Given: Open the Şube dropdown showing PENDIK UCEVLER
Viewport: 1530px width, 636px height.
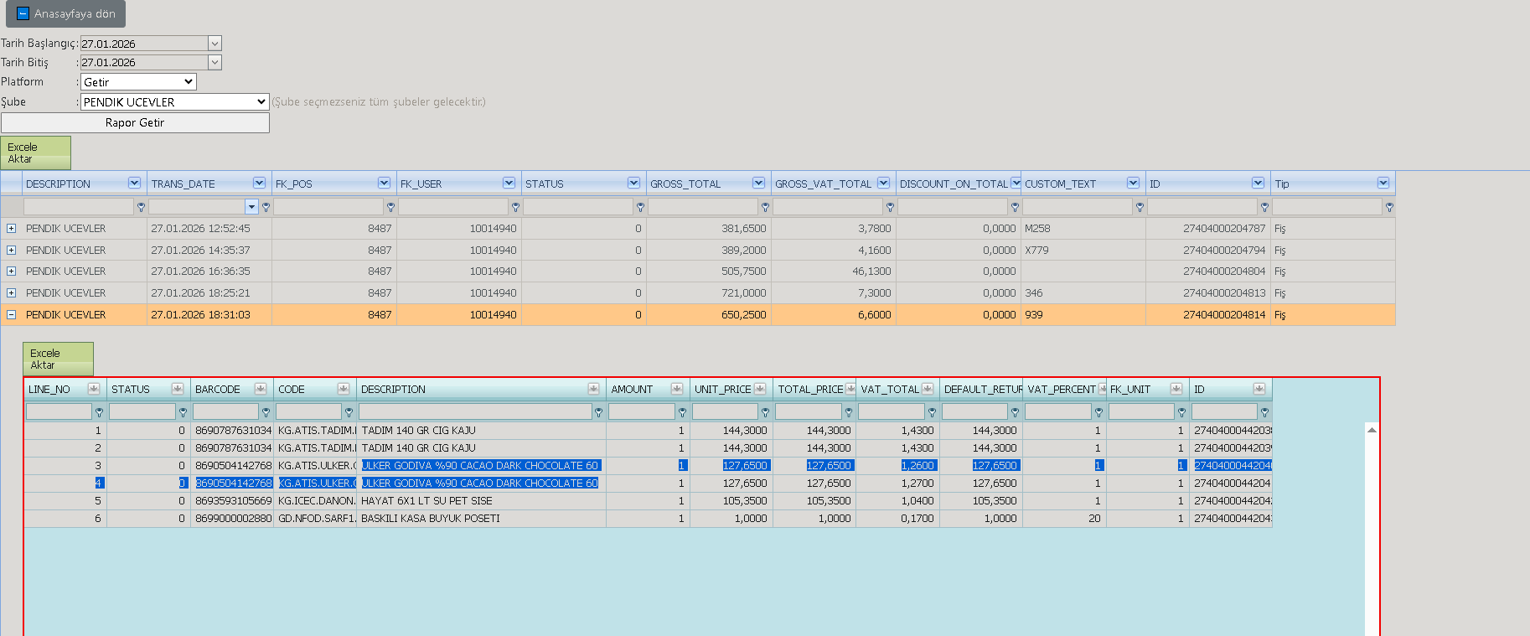Looking at the screenshot, I should [x=174, y=102].
